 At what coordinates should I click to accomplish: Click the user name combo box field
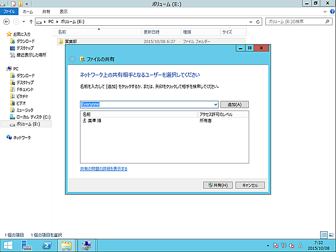pos(149,104)
